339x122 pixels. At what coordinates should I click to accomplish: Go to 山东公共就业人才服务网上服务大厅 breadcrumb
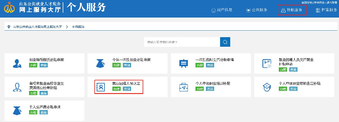tap(38, 27)
